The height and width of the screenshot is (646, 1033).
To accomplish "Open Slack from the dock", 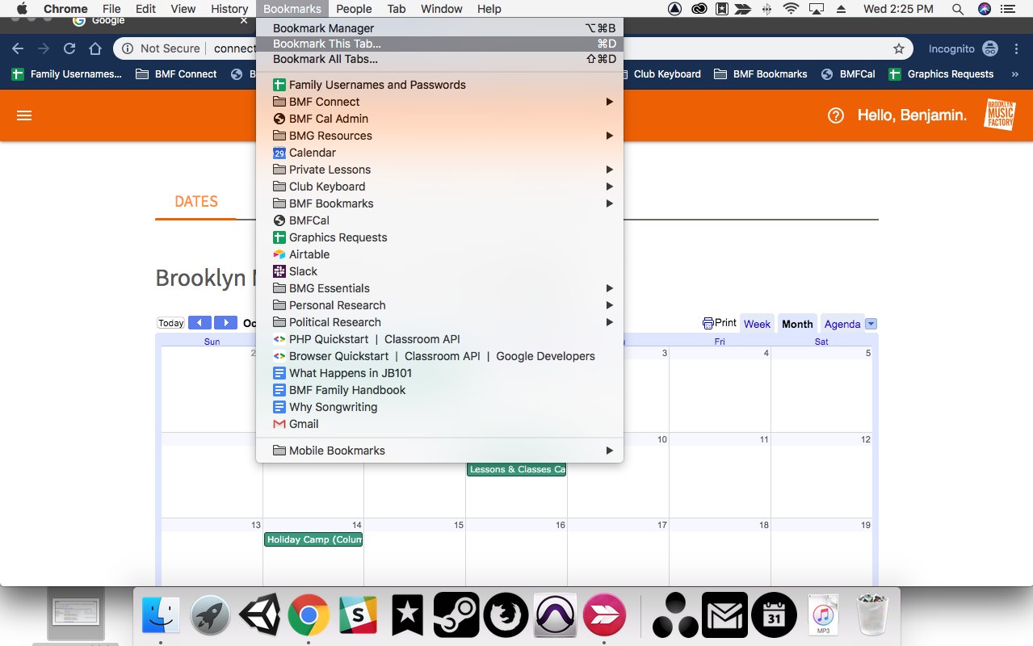I will (x=358, y=615).
